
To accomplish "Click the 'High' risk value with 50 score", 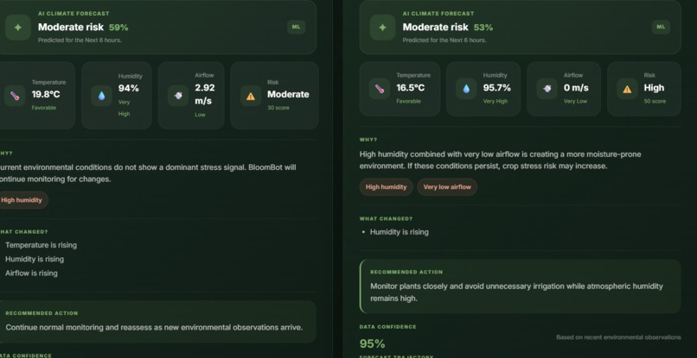I will [x=654, y=88].
